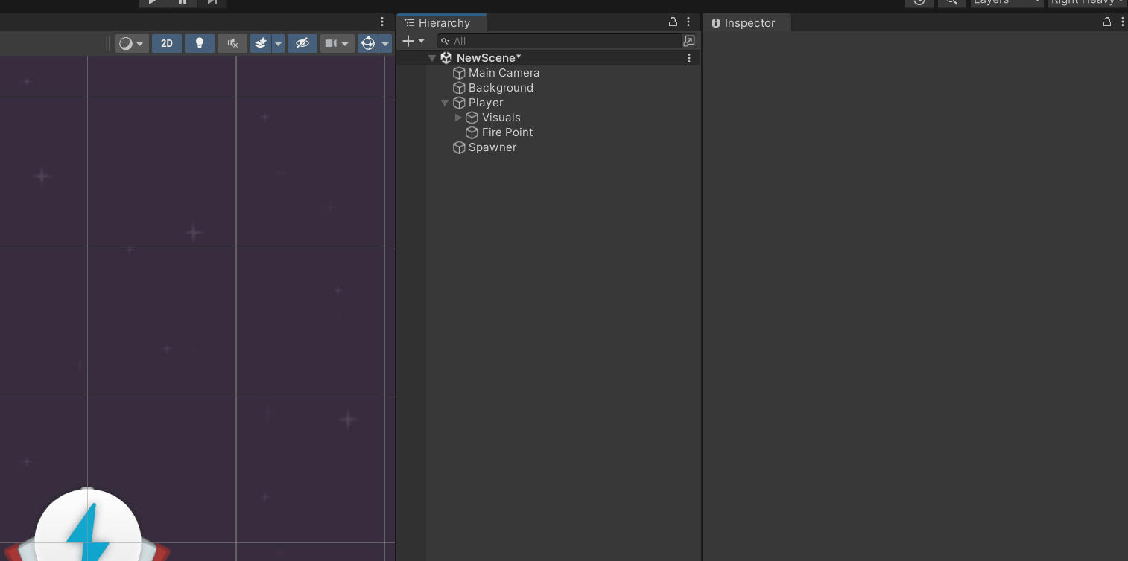The height and width of the screenshot is (561, 1128).
Task: Toggle hidden objects visibility eye icon
Action: click(x=302, y=43)
